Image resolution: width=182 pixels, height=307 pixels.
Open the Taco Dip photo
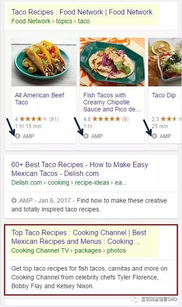tap(165, 62)
